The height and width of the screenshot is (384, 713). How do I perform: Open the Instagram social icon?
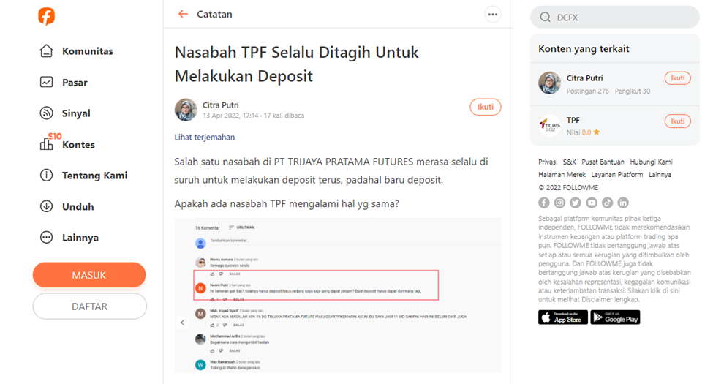[x=559, y=203]
